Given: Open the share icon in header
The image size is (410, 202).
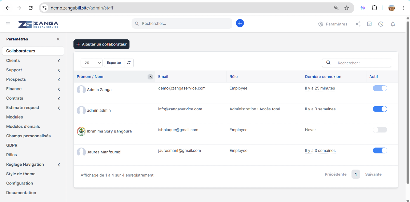Looking at the screenshot, I should tap(358, 24).
